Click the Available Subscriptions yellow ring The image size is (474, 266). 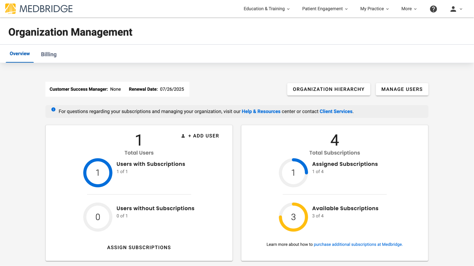click(x=293, y=217)
